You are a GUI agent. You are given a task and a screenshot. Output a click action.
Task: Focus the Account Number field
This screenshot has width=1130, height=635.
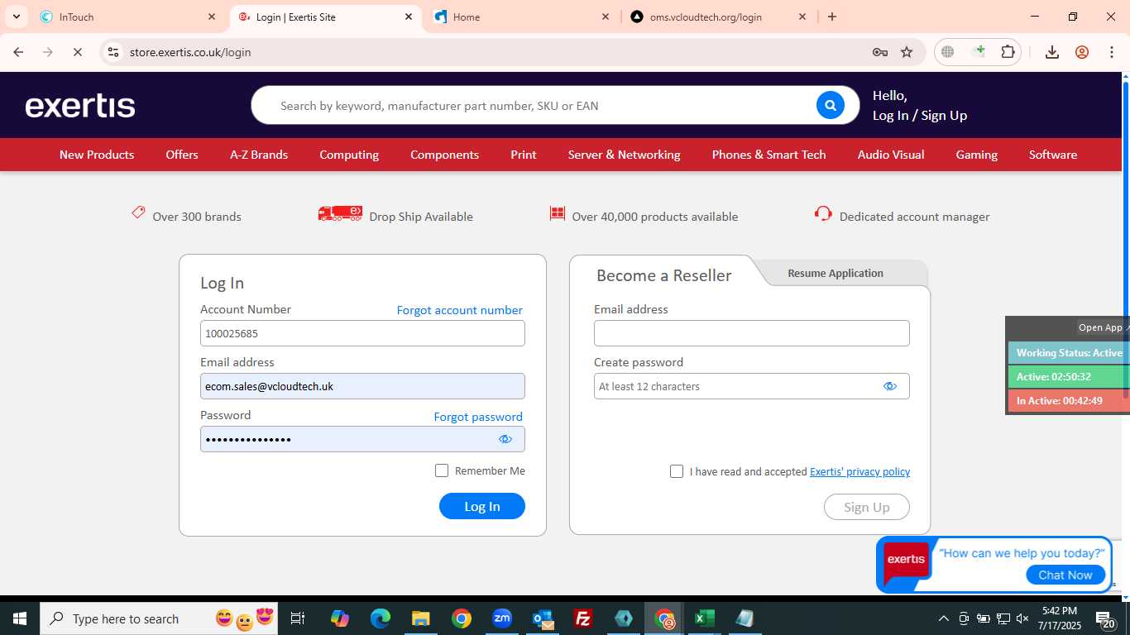362,333
